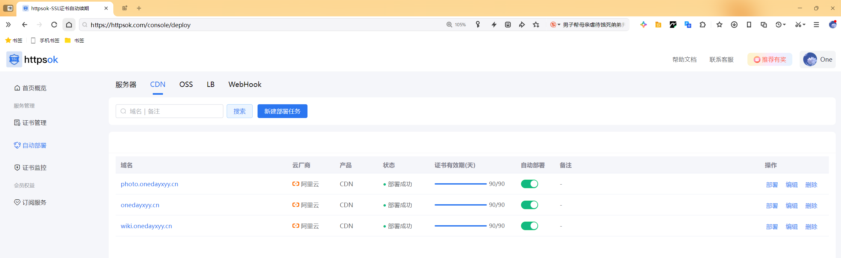Viewport: 841px width, 258px height.
Task: Open the browser downloads icon
Action: click(734, 25)
